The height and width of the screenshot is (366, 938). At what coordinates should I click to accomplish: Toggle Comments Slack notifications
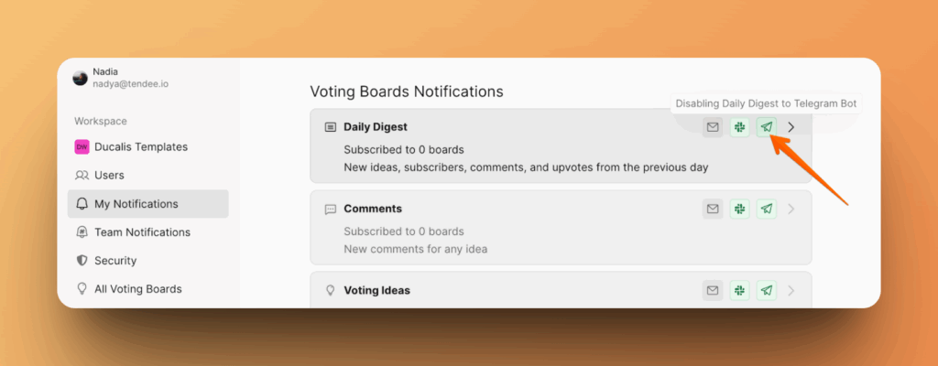click(739, 209)
